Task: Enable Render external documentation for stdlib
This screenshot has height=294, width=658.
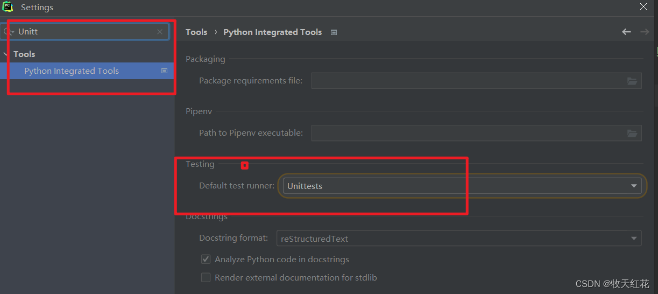Action: coord(206,278)
